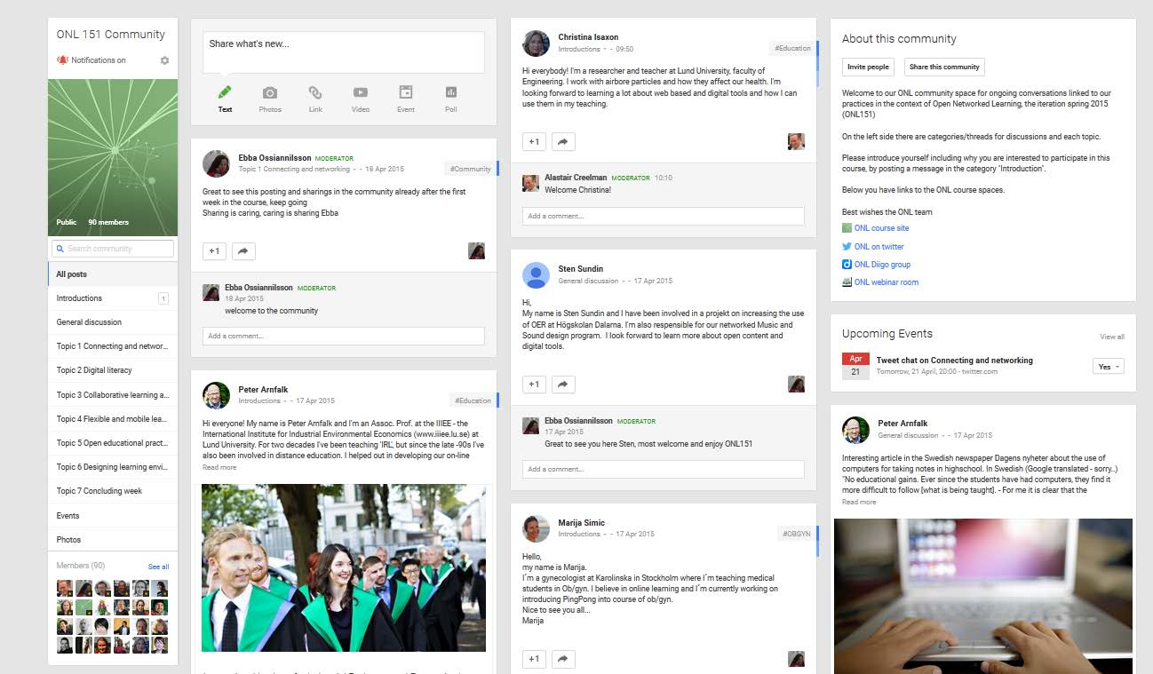This screenshot has height=674, width=1153.
Task: Open the RSVP Yes dropdown
Action: coord(1109,366)
